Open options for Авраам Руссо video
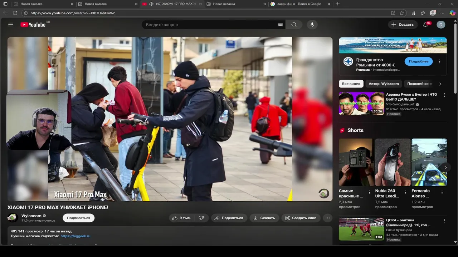Screen dimensions: 458x257 point(445,95)
